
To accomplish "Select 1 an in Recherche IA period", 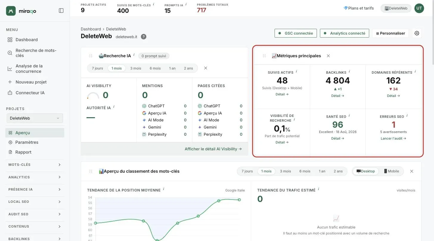I will (172, 68).
